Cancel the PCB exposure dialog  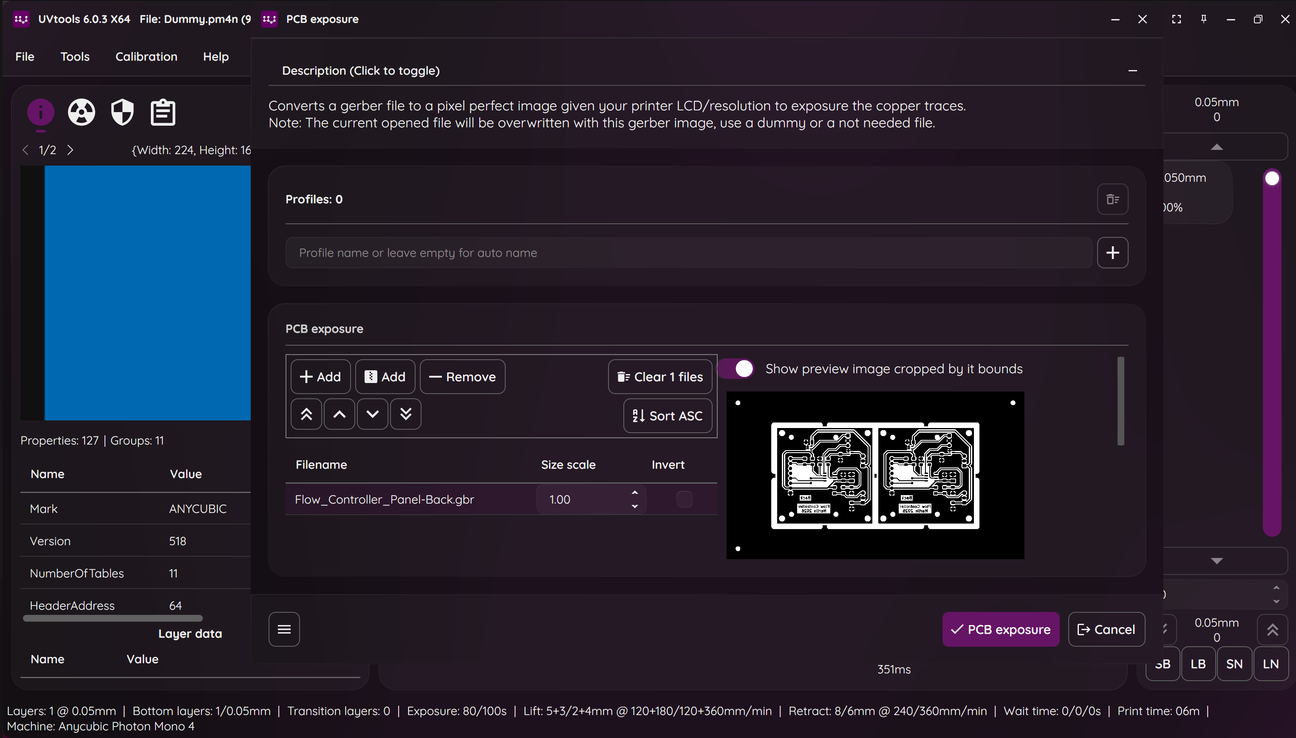tap(1106, 629)
